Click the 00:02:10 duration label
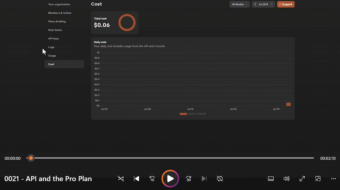Viewport: 340px width, 190px height. tap(328, 158)
